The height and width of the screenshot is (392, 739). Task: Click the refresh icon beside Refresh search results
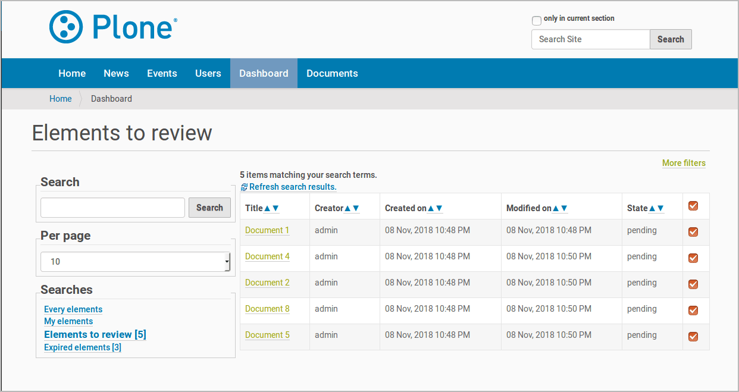(x=244, y=187)
